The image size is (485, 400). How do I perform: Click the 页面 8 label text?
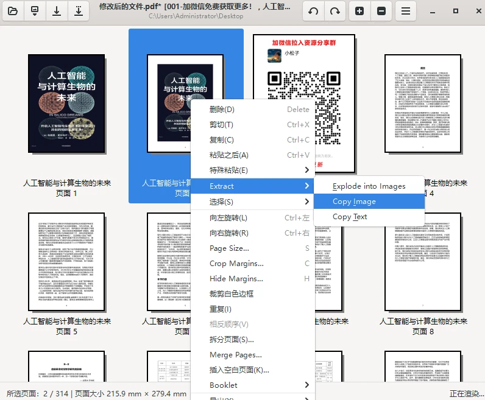[423, 332]
